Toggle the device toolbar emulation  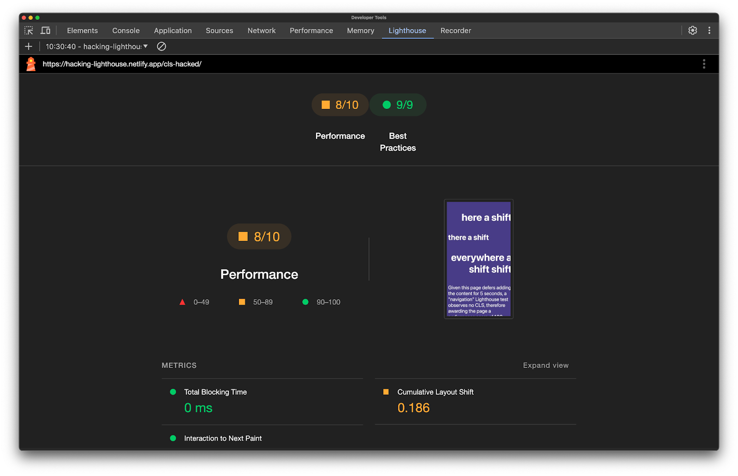45,30
